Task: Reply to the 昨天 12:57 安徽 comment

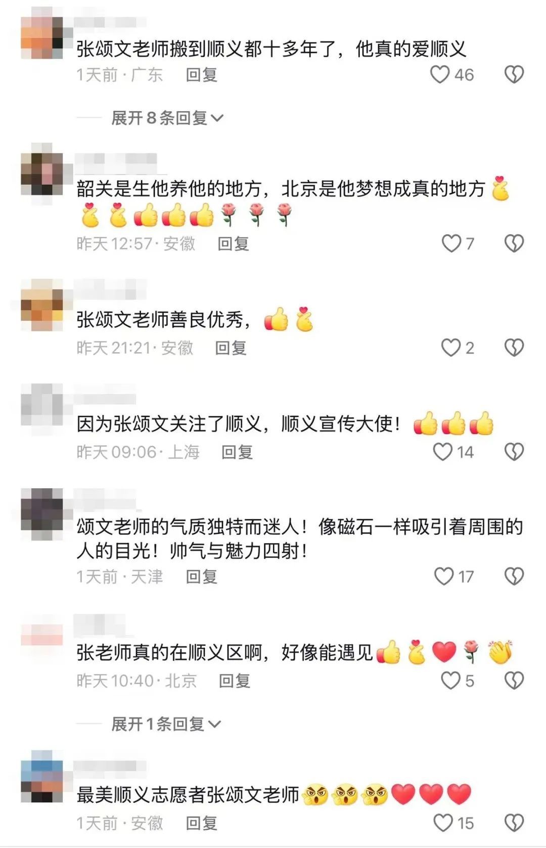Action: click(233, 243)
